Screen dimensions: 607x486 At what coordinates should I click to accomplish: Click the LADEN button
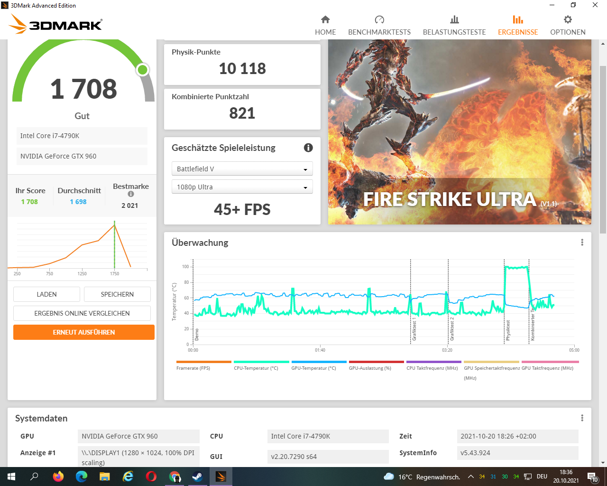(46, 294)
